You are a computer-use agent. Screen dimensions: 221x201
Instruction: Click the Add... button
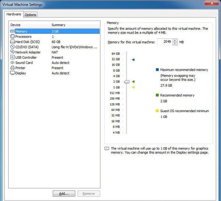click(x=64, y=194)
